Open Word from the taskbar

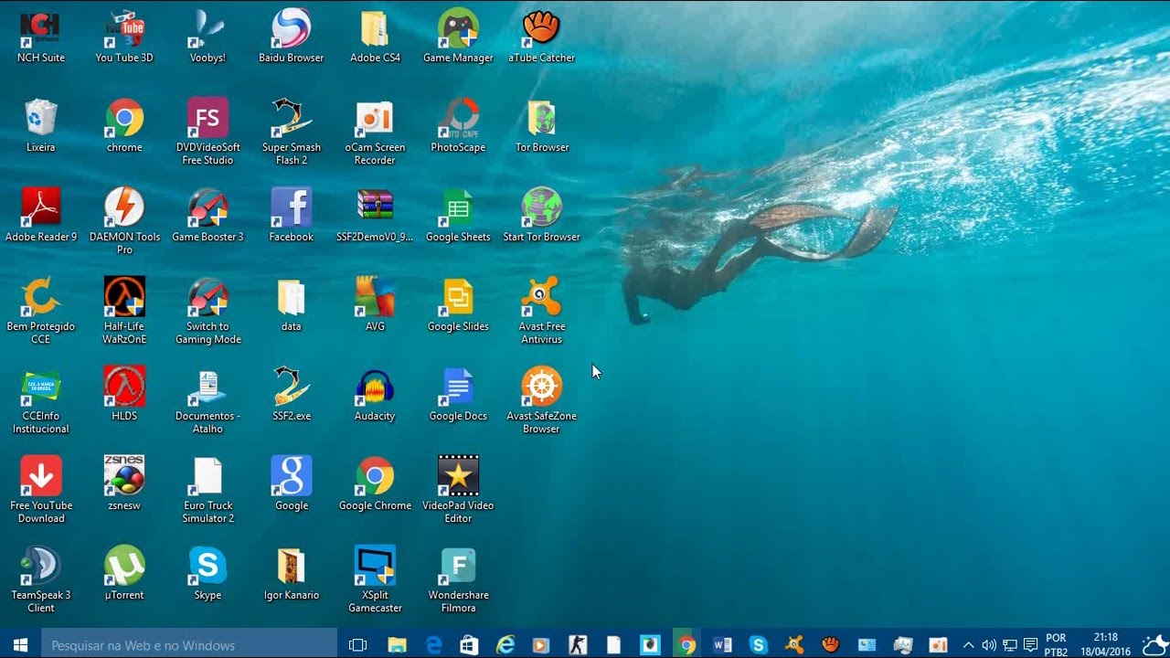[722, 645]
